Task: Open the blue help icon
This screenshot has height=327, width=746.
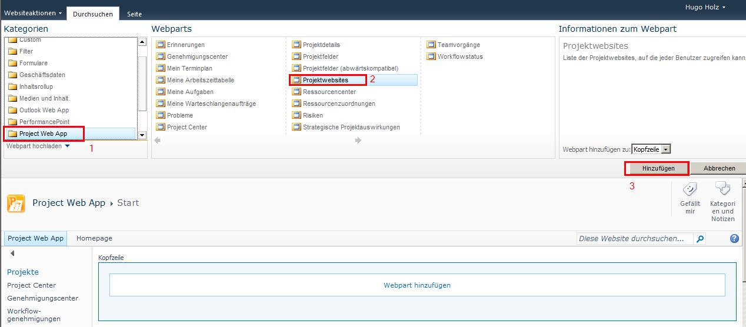Action: click(734, 238)
